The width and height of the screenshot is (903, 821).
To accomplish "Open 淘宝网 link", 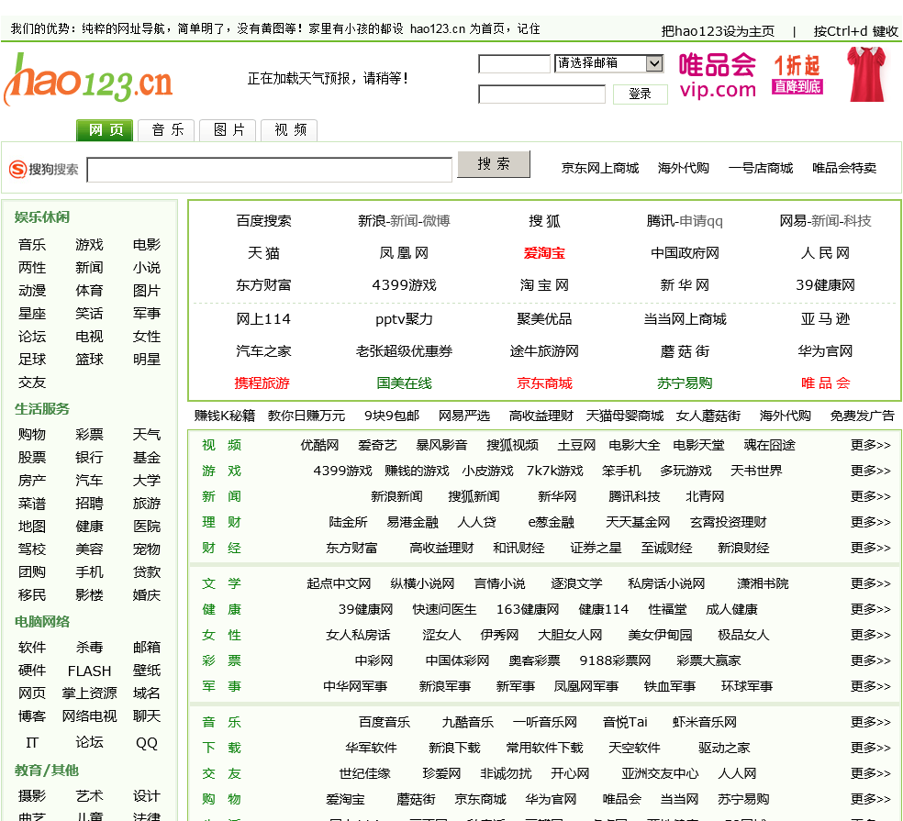I will 544,285.
